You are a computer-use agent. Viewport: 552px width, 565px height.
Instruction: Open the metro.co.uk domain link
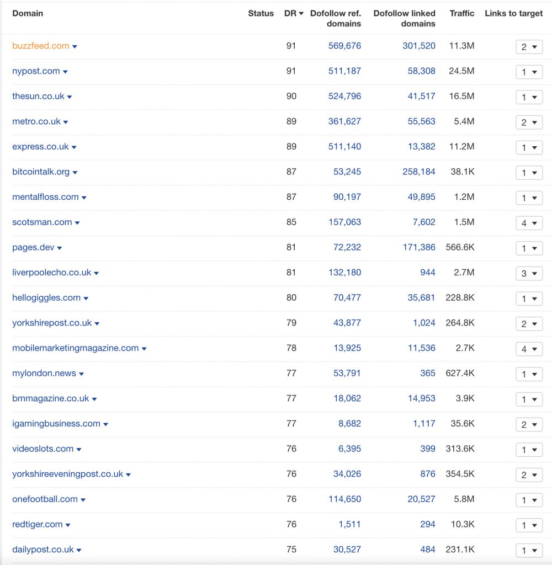(36, 121)
